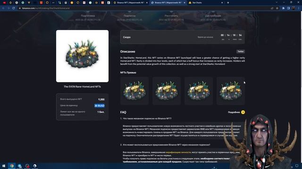Image resolution: width=302 pixels, height=169 pixels.
Task: Open the Windows notification center icon
Action: pos(297,166)
